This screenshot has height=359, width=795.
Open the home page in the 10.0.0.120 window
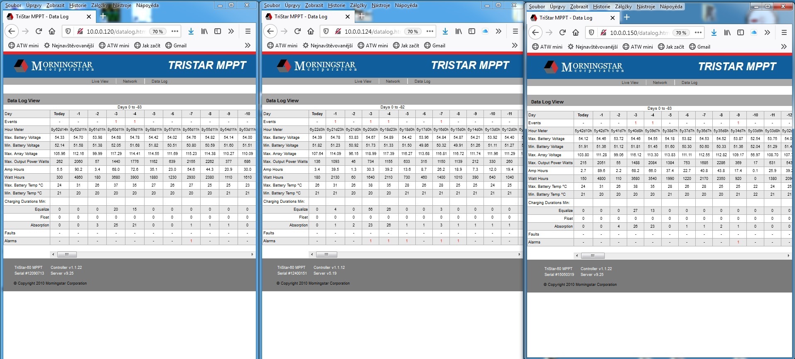pyautogui.click(x=52, y=31)
